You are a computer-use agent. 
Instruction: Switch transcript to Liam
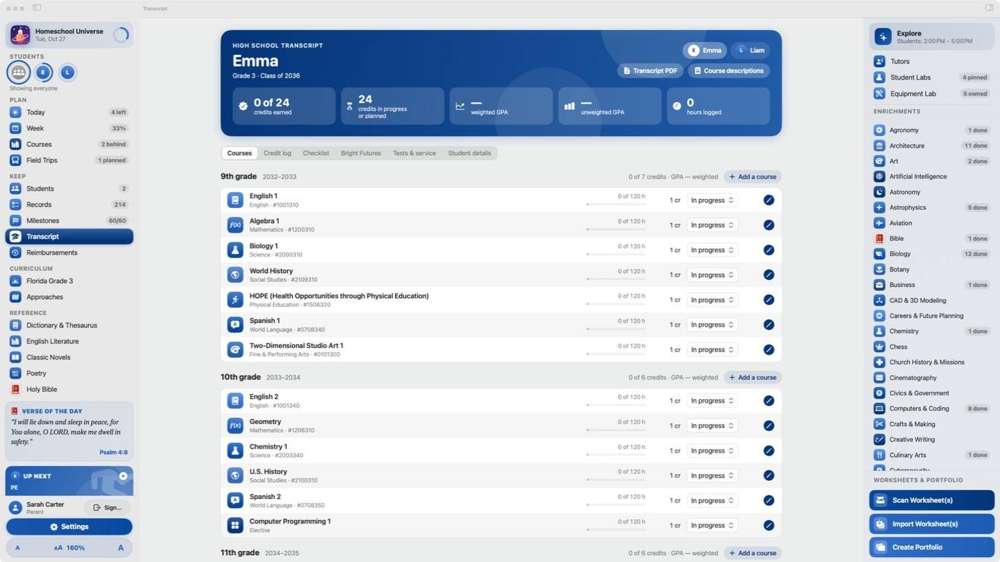(750, 50)
